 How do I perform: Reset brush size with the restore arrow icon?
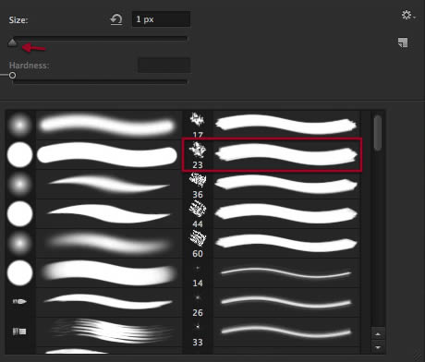tap(116, 19)
